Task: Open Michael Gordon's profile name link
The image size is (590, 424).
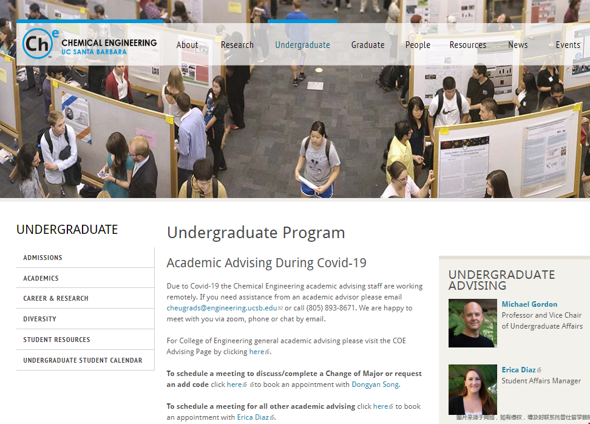Action: 529,304
